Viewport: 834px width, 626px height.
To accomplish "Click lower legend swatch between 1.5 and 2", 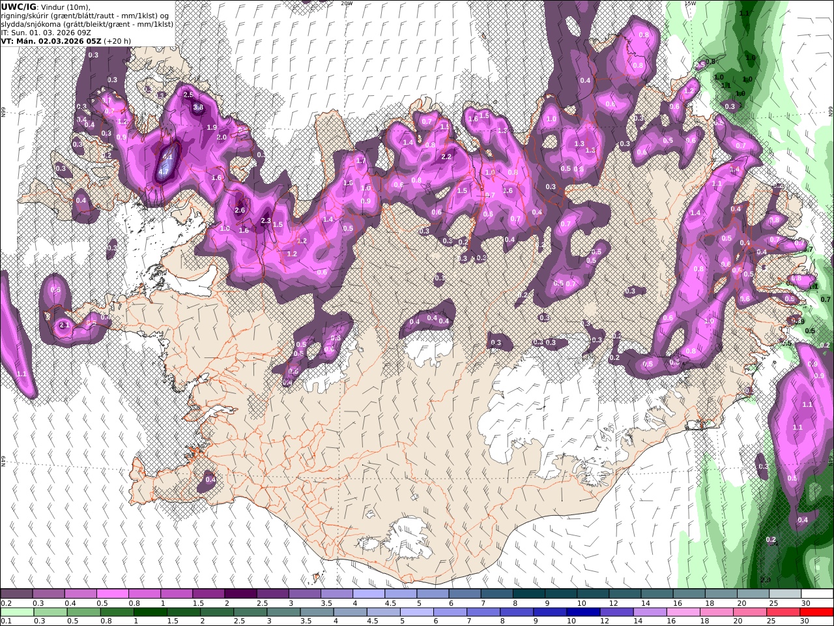I will 184,612.
